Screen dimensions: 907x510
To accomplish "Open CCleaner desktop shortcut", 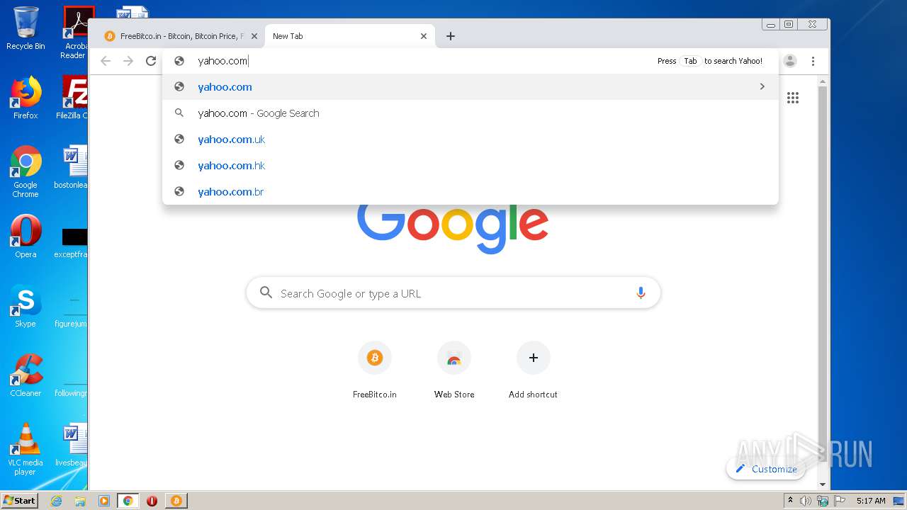I will point(26,375).
